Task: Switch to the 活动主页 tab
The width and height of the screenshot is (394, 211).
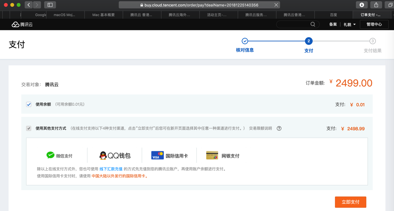Action: [x=218, y=15]
